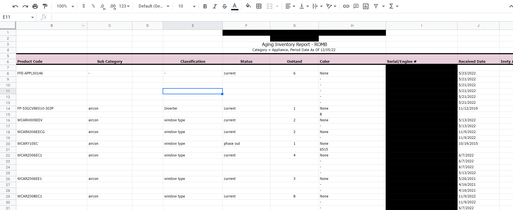Select cell containing WCARH009EEV

tap(51, 120)
